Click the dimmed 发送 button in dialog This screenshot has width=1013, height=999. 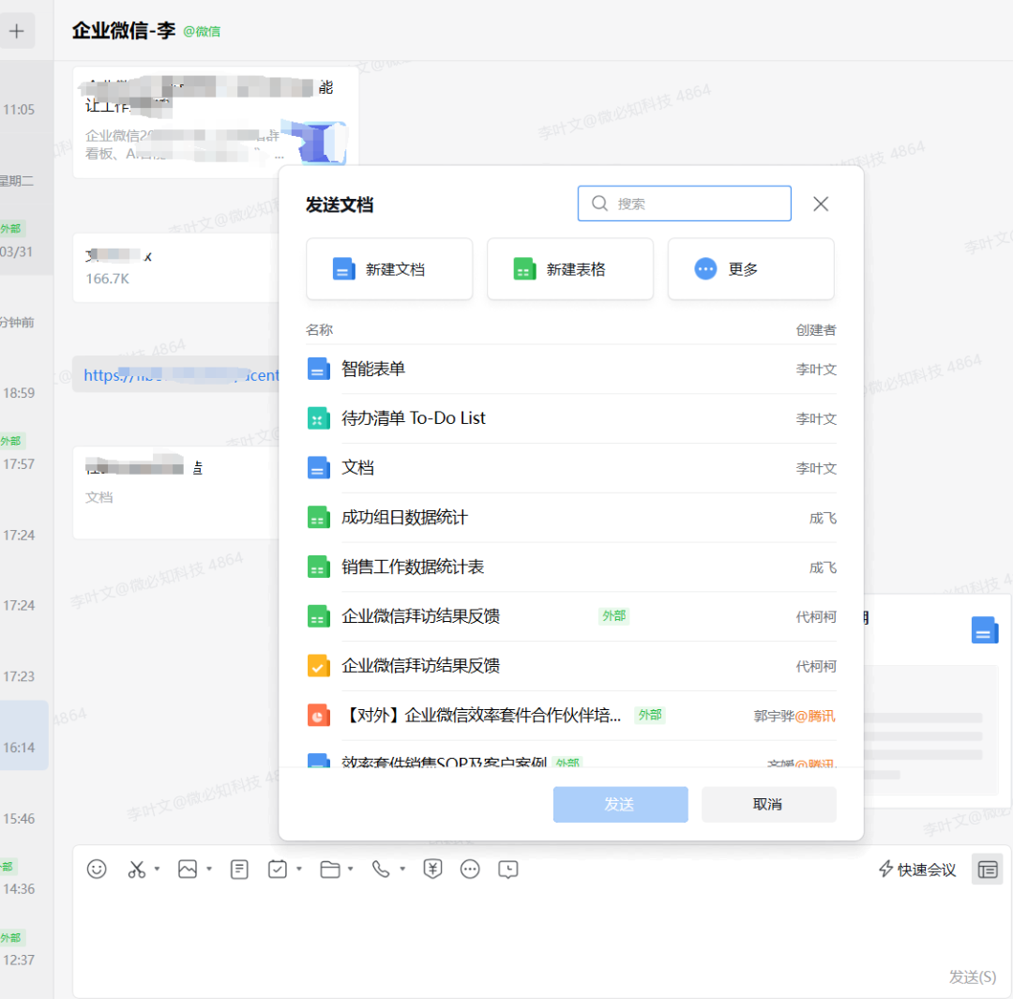pos(620,804)
